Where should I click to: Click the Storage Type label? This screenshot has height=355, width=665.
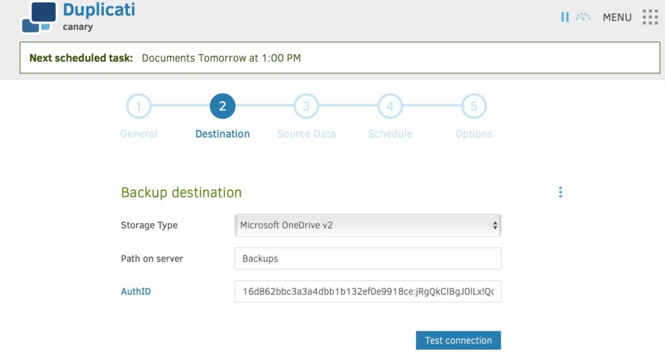(x=149, y=225)
